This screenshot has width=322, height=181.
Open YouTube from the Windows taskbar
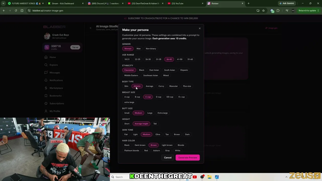tap(195, 177)
